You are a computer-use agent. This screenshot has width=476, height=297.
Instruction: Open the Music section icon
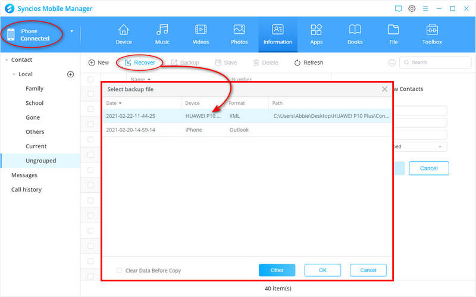(x=162, y=30)
